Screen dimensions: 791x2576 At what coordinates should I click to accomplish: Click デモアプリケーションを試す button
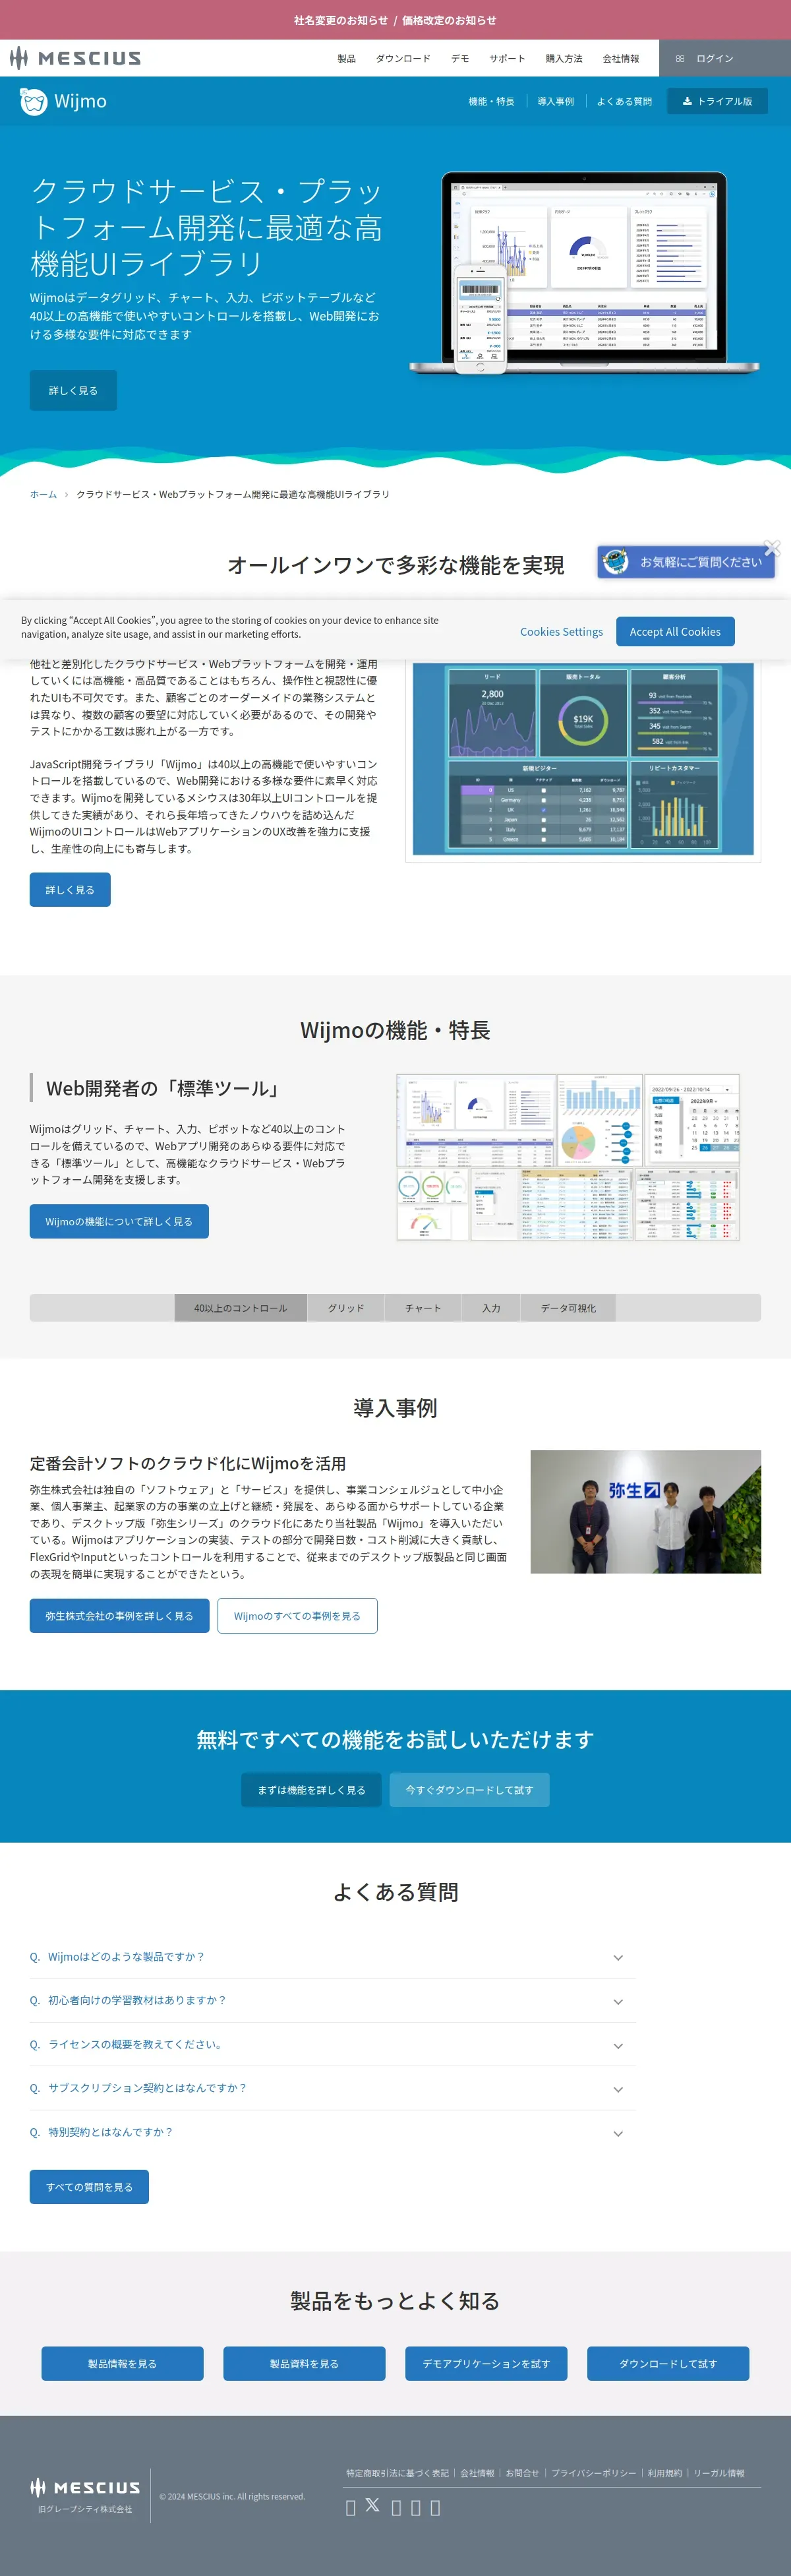click(486, 2363)
